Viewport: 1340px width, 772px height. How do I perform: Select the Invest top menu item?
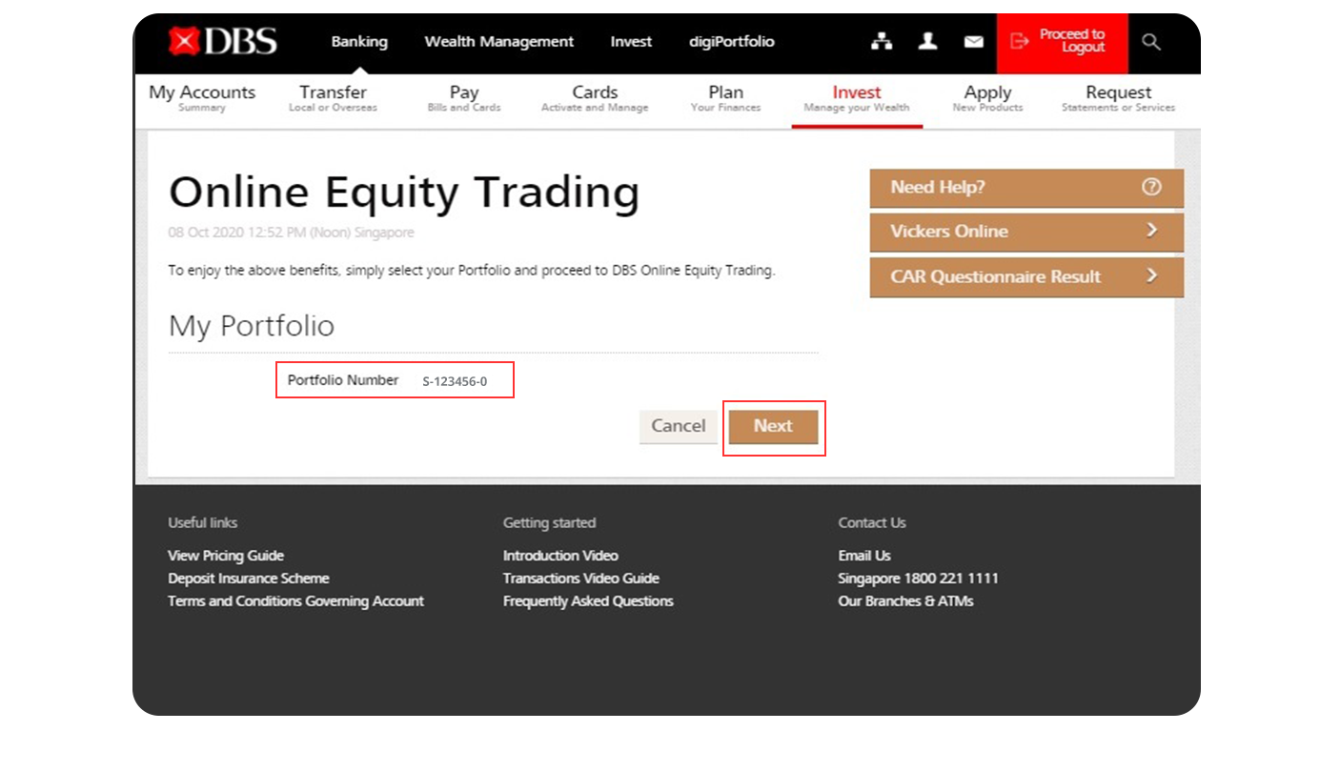pos(631,42)
